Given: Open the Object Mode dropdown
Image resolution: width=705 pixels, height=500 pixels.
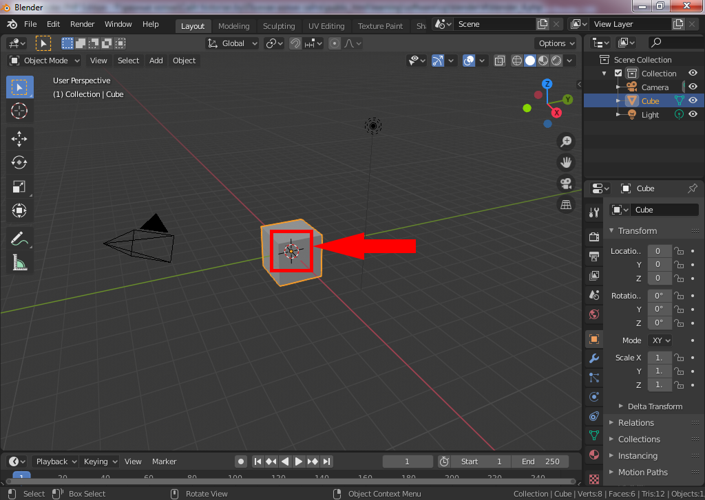Looking at the screenshot, I should tap(47, 61).
